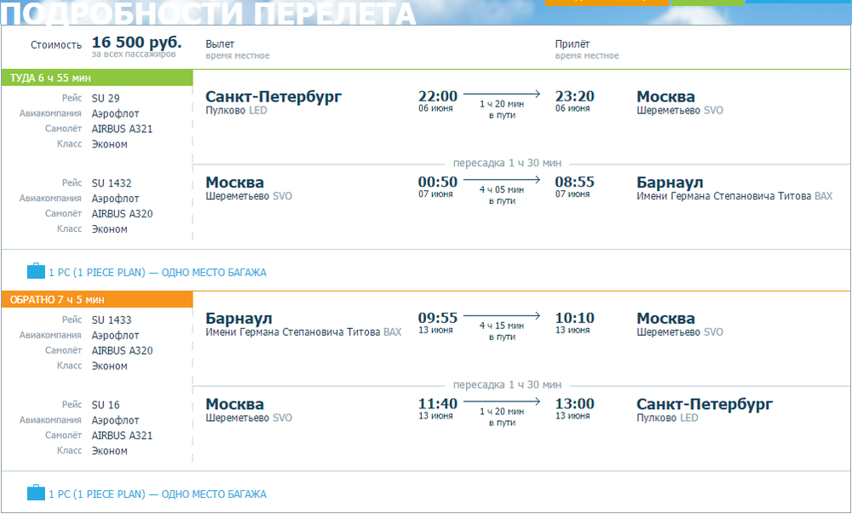Click the arrow of the 09:55 to 10:10 flight
Viewport: 852px width, 514px height.
[x=503, y=316]
